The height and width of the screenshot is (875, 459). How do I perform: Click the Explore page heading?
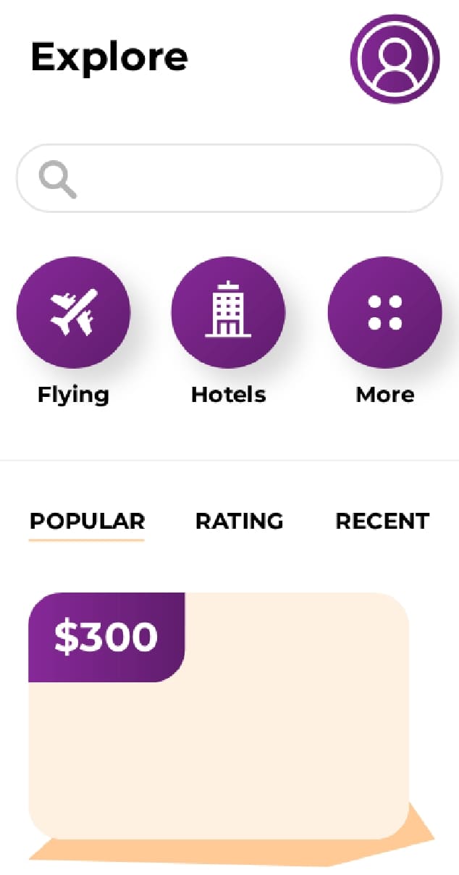109,56
